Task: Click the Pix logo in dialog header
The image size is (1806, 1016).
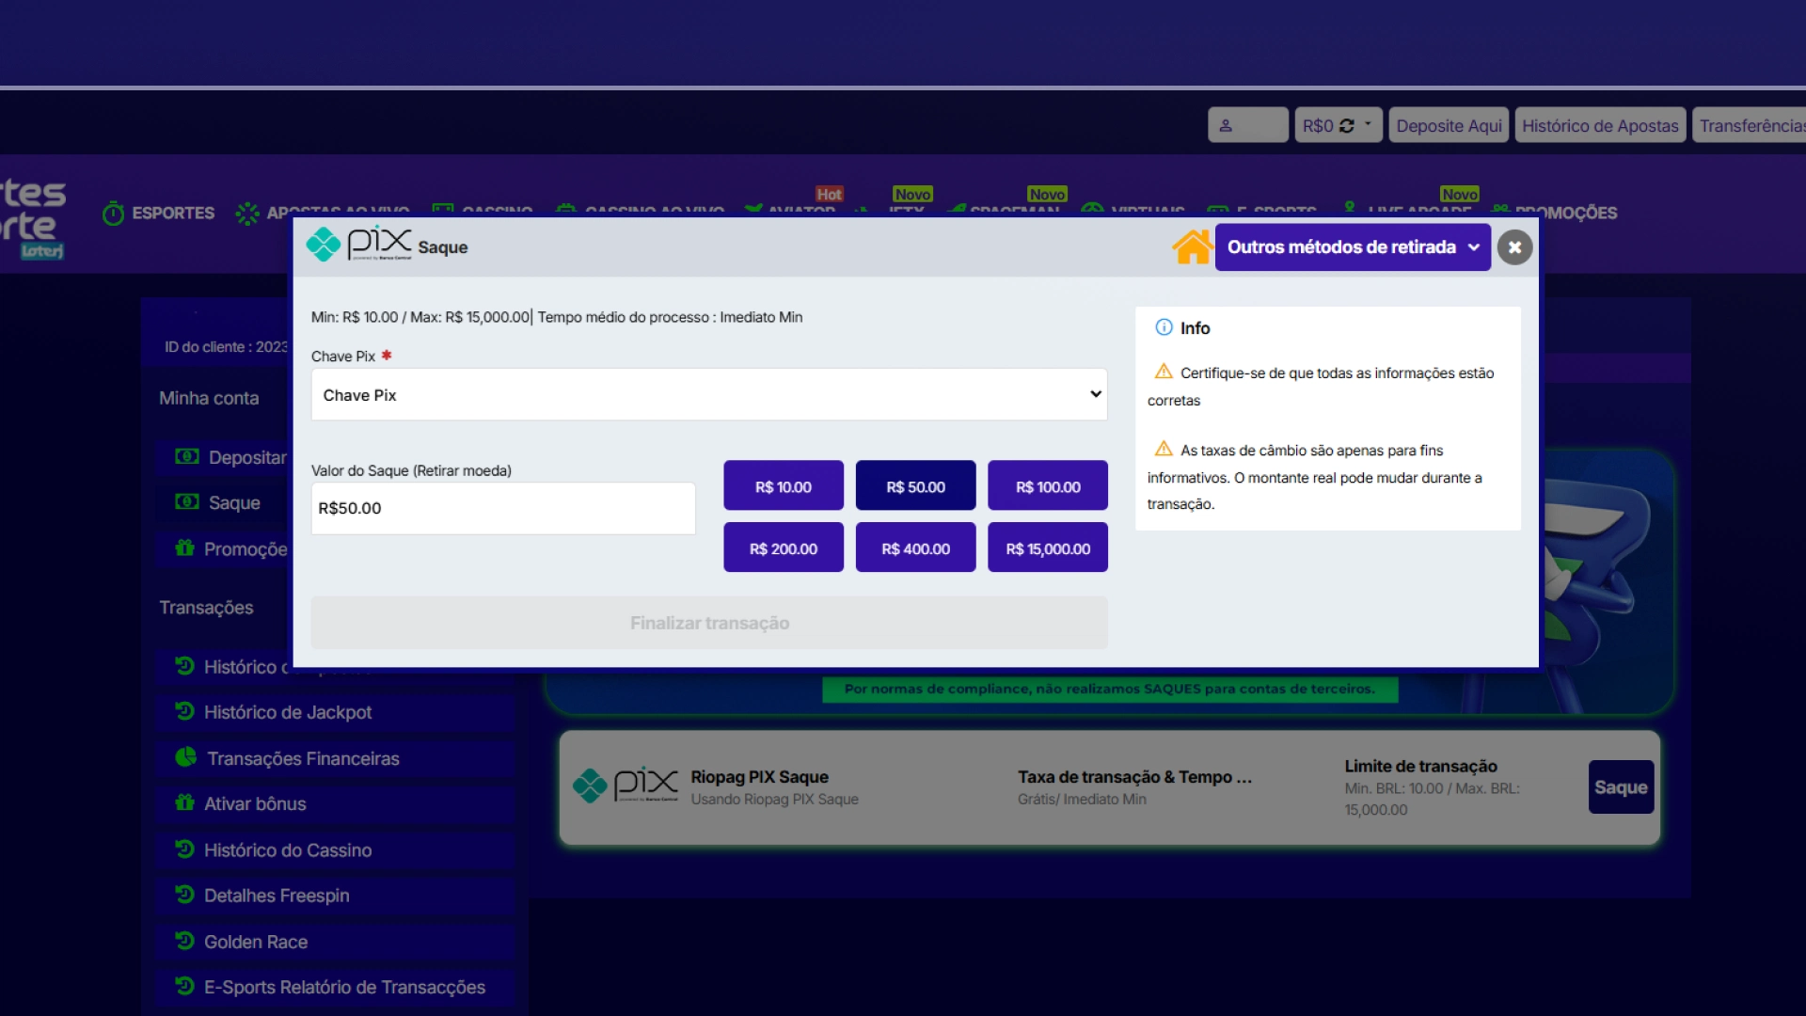Action: (x=359, y=245)
